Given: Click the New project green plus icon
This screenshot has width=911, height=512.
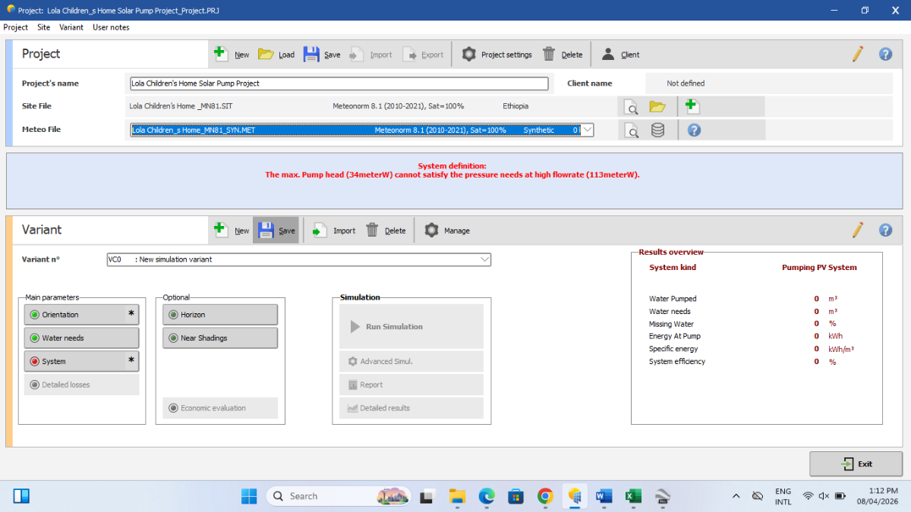Looking at the screenshot, I should click(x=221, y=54).
